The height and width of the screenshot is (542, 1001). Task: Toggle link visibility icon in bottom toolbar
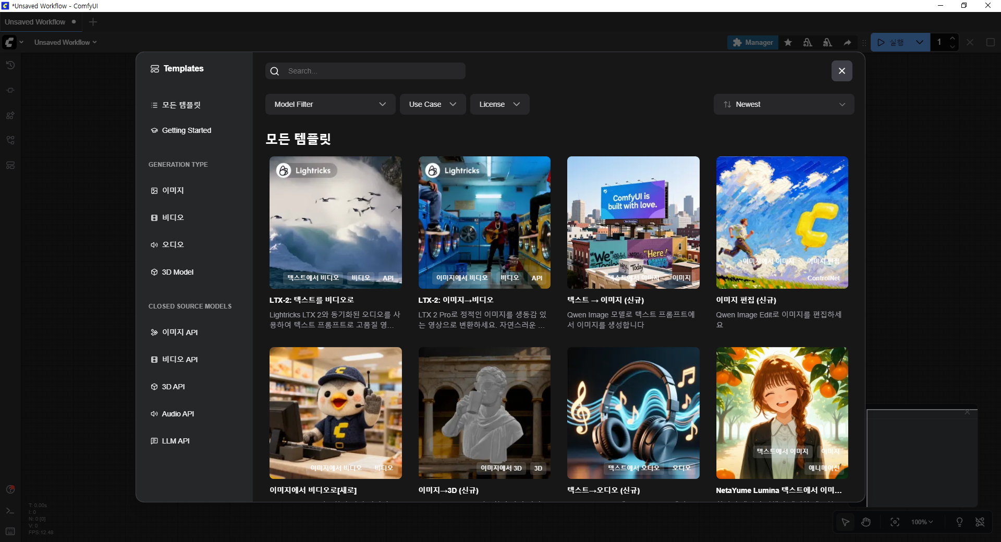(x=980, y=522)
